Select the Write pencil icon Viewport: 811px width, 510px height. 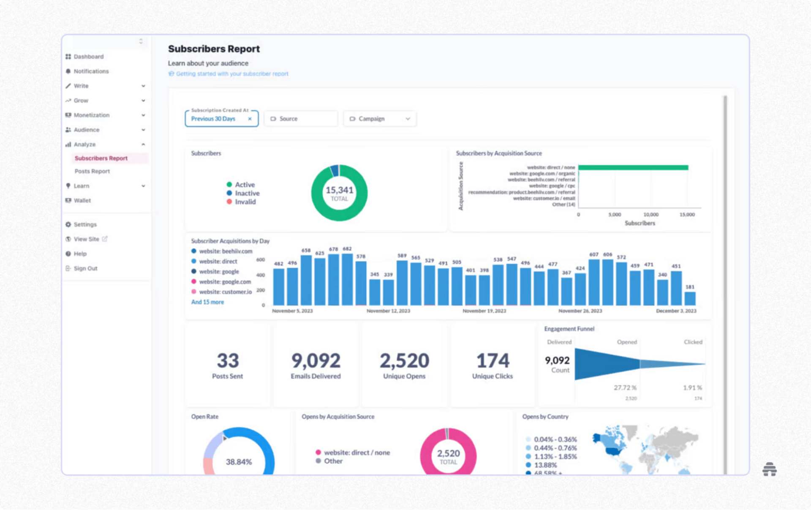point(68,86)
